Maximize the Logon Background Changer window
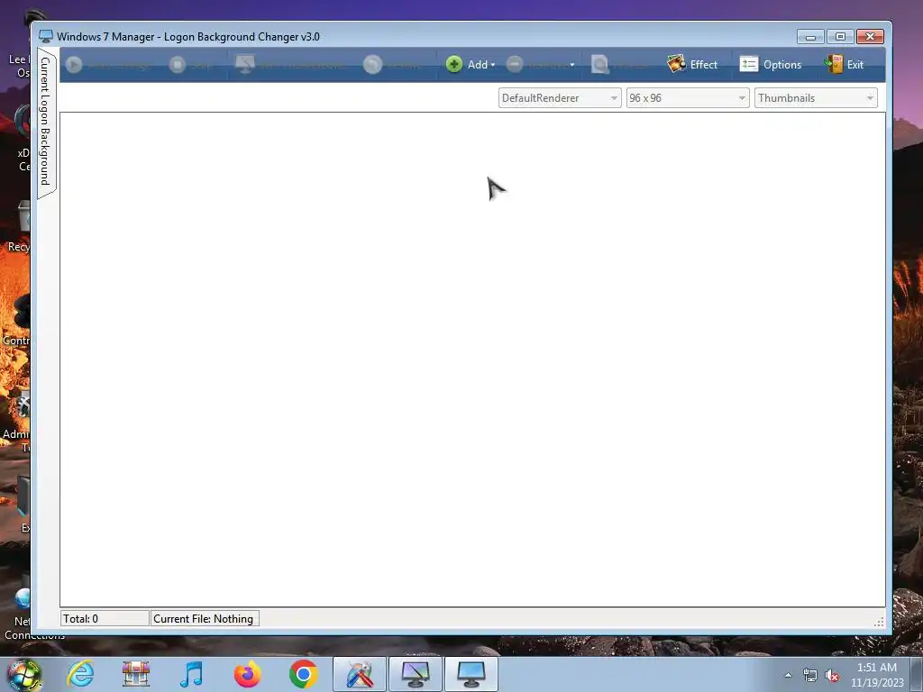This screenshot has height=692, width=923. coord(840,36)
